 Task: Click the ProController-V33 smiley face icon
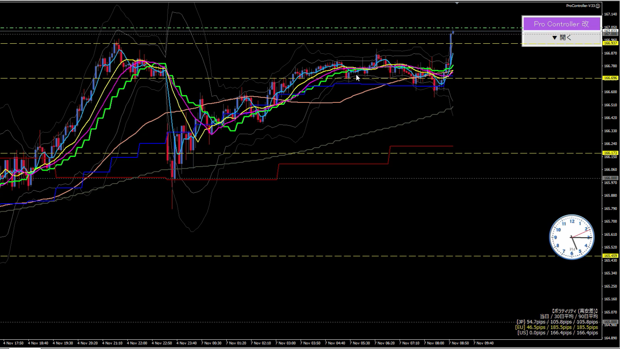point(598,6)
